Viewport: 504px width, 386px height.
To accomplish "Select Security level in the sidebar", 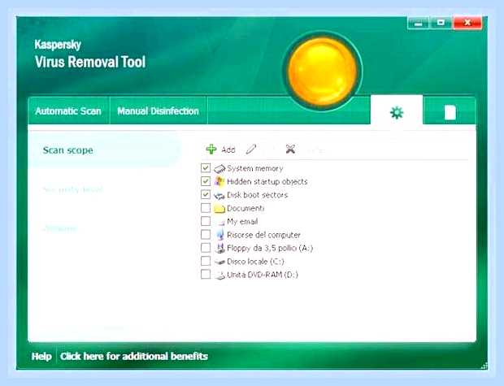I will [x=72, y=189].
